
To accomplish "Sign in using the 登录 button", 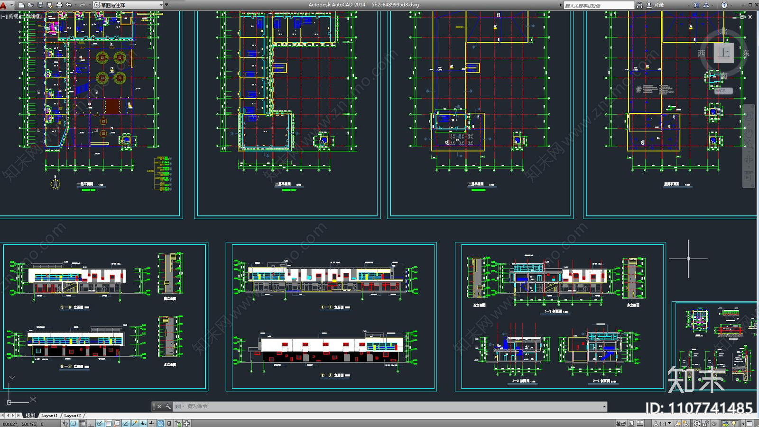I will point(656,5).
